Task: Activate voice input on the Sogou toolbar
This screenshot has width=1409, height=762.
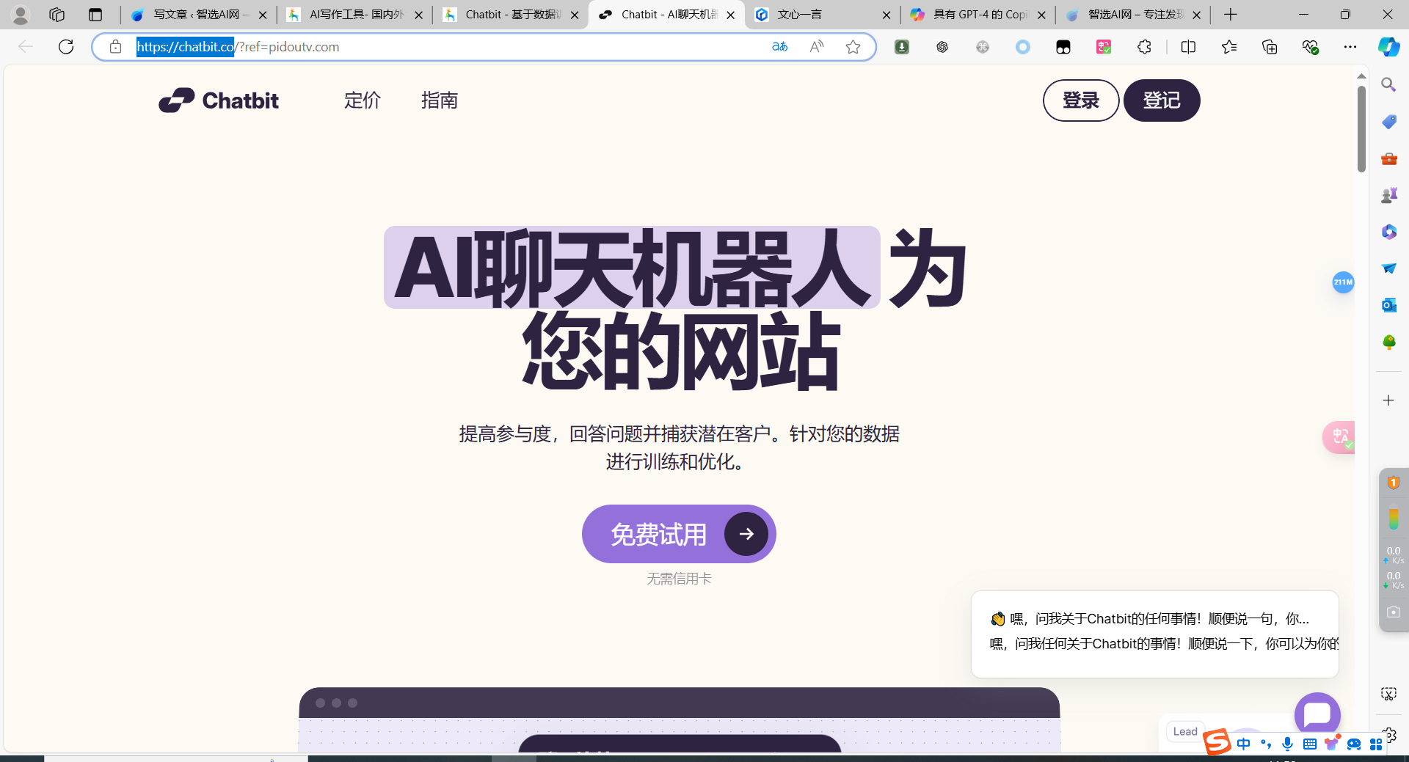Action: point(1288,744)
